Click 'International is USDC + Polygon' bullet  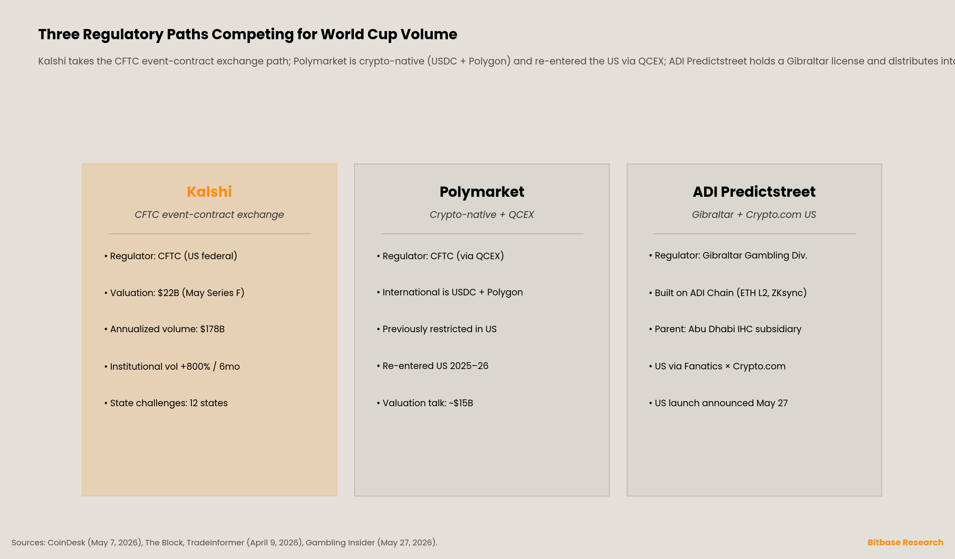[x=450, y=292]
